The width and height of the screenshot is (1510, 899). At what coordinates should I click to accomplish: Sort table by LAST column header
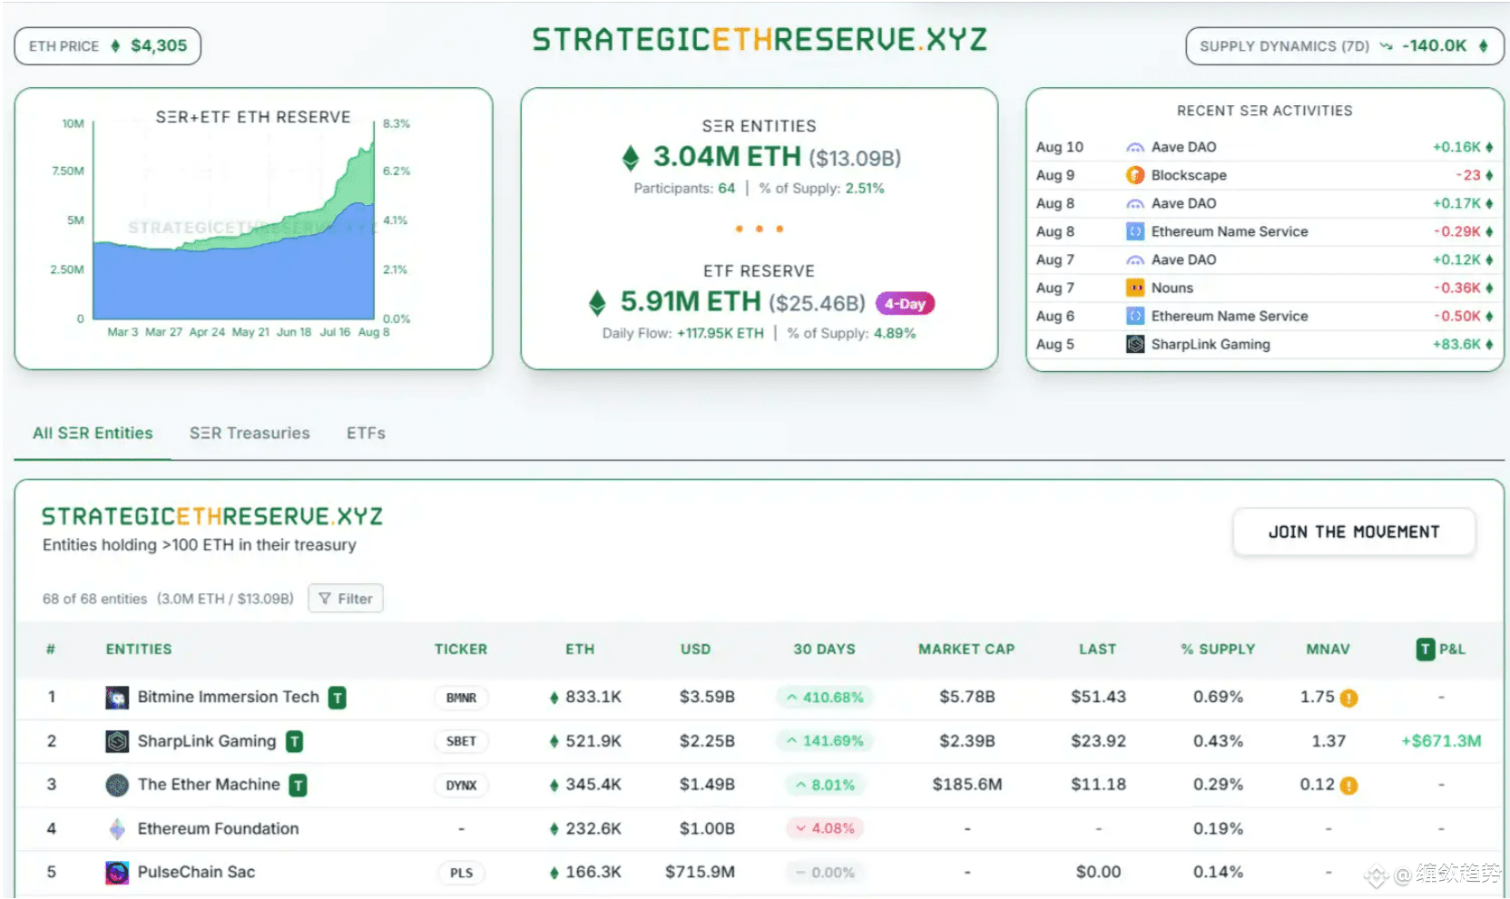(1098, 650)
